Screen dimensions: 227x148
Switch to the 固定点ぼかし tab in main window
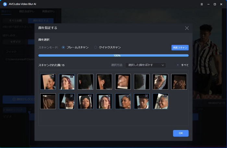[x=27, y=11]
